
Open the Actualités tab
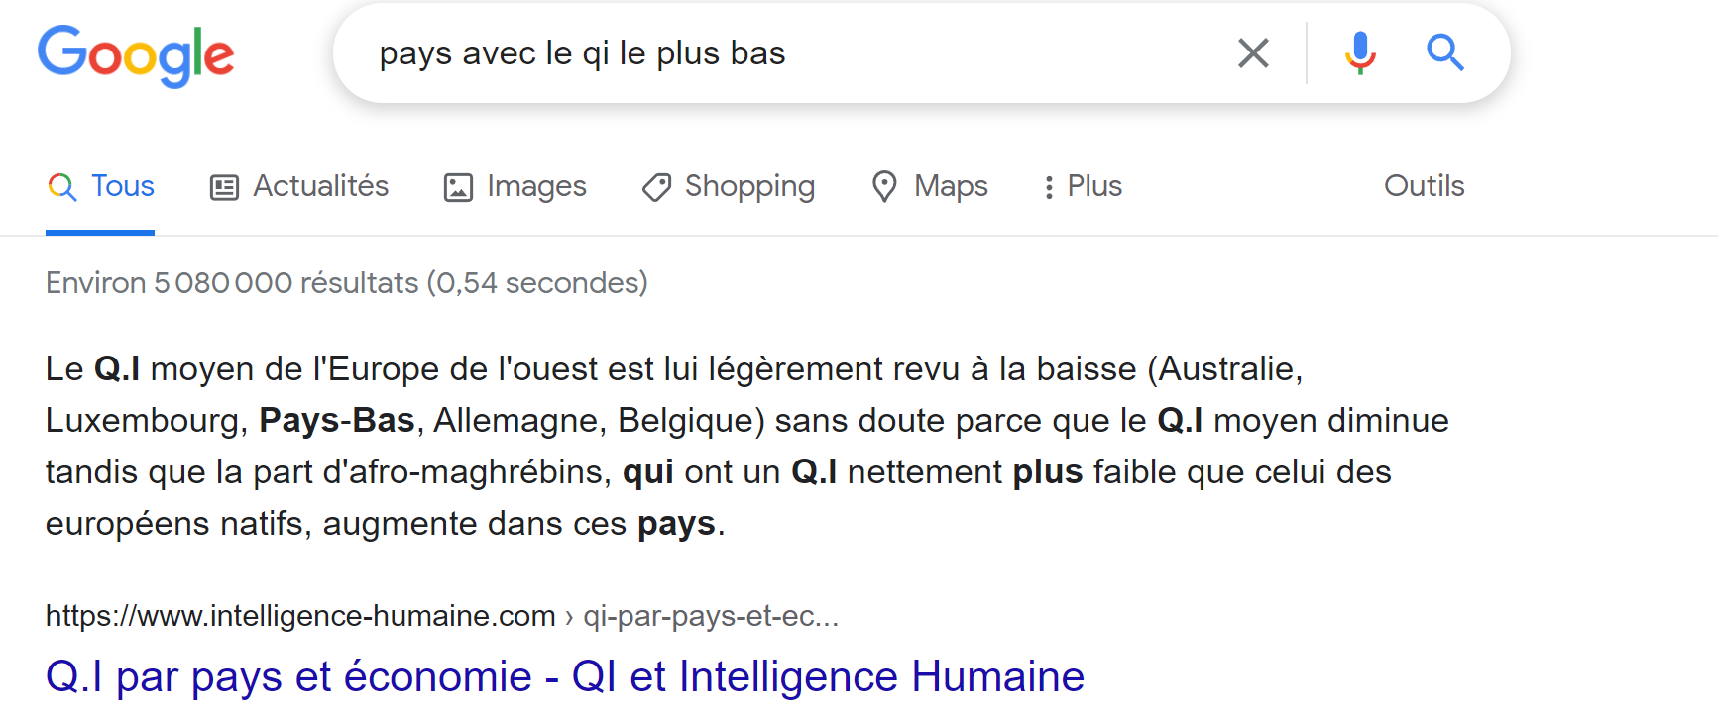point(299,186)
